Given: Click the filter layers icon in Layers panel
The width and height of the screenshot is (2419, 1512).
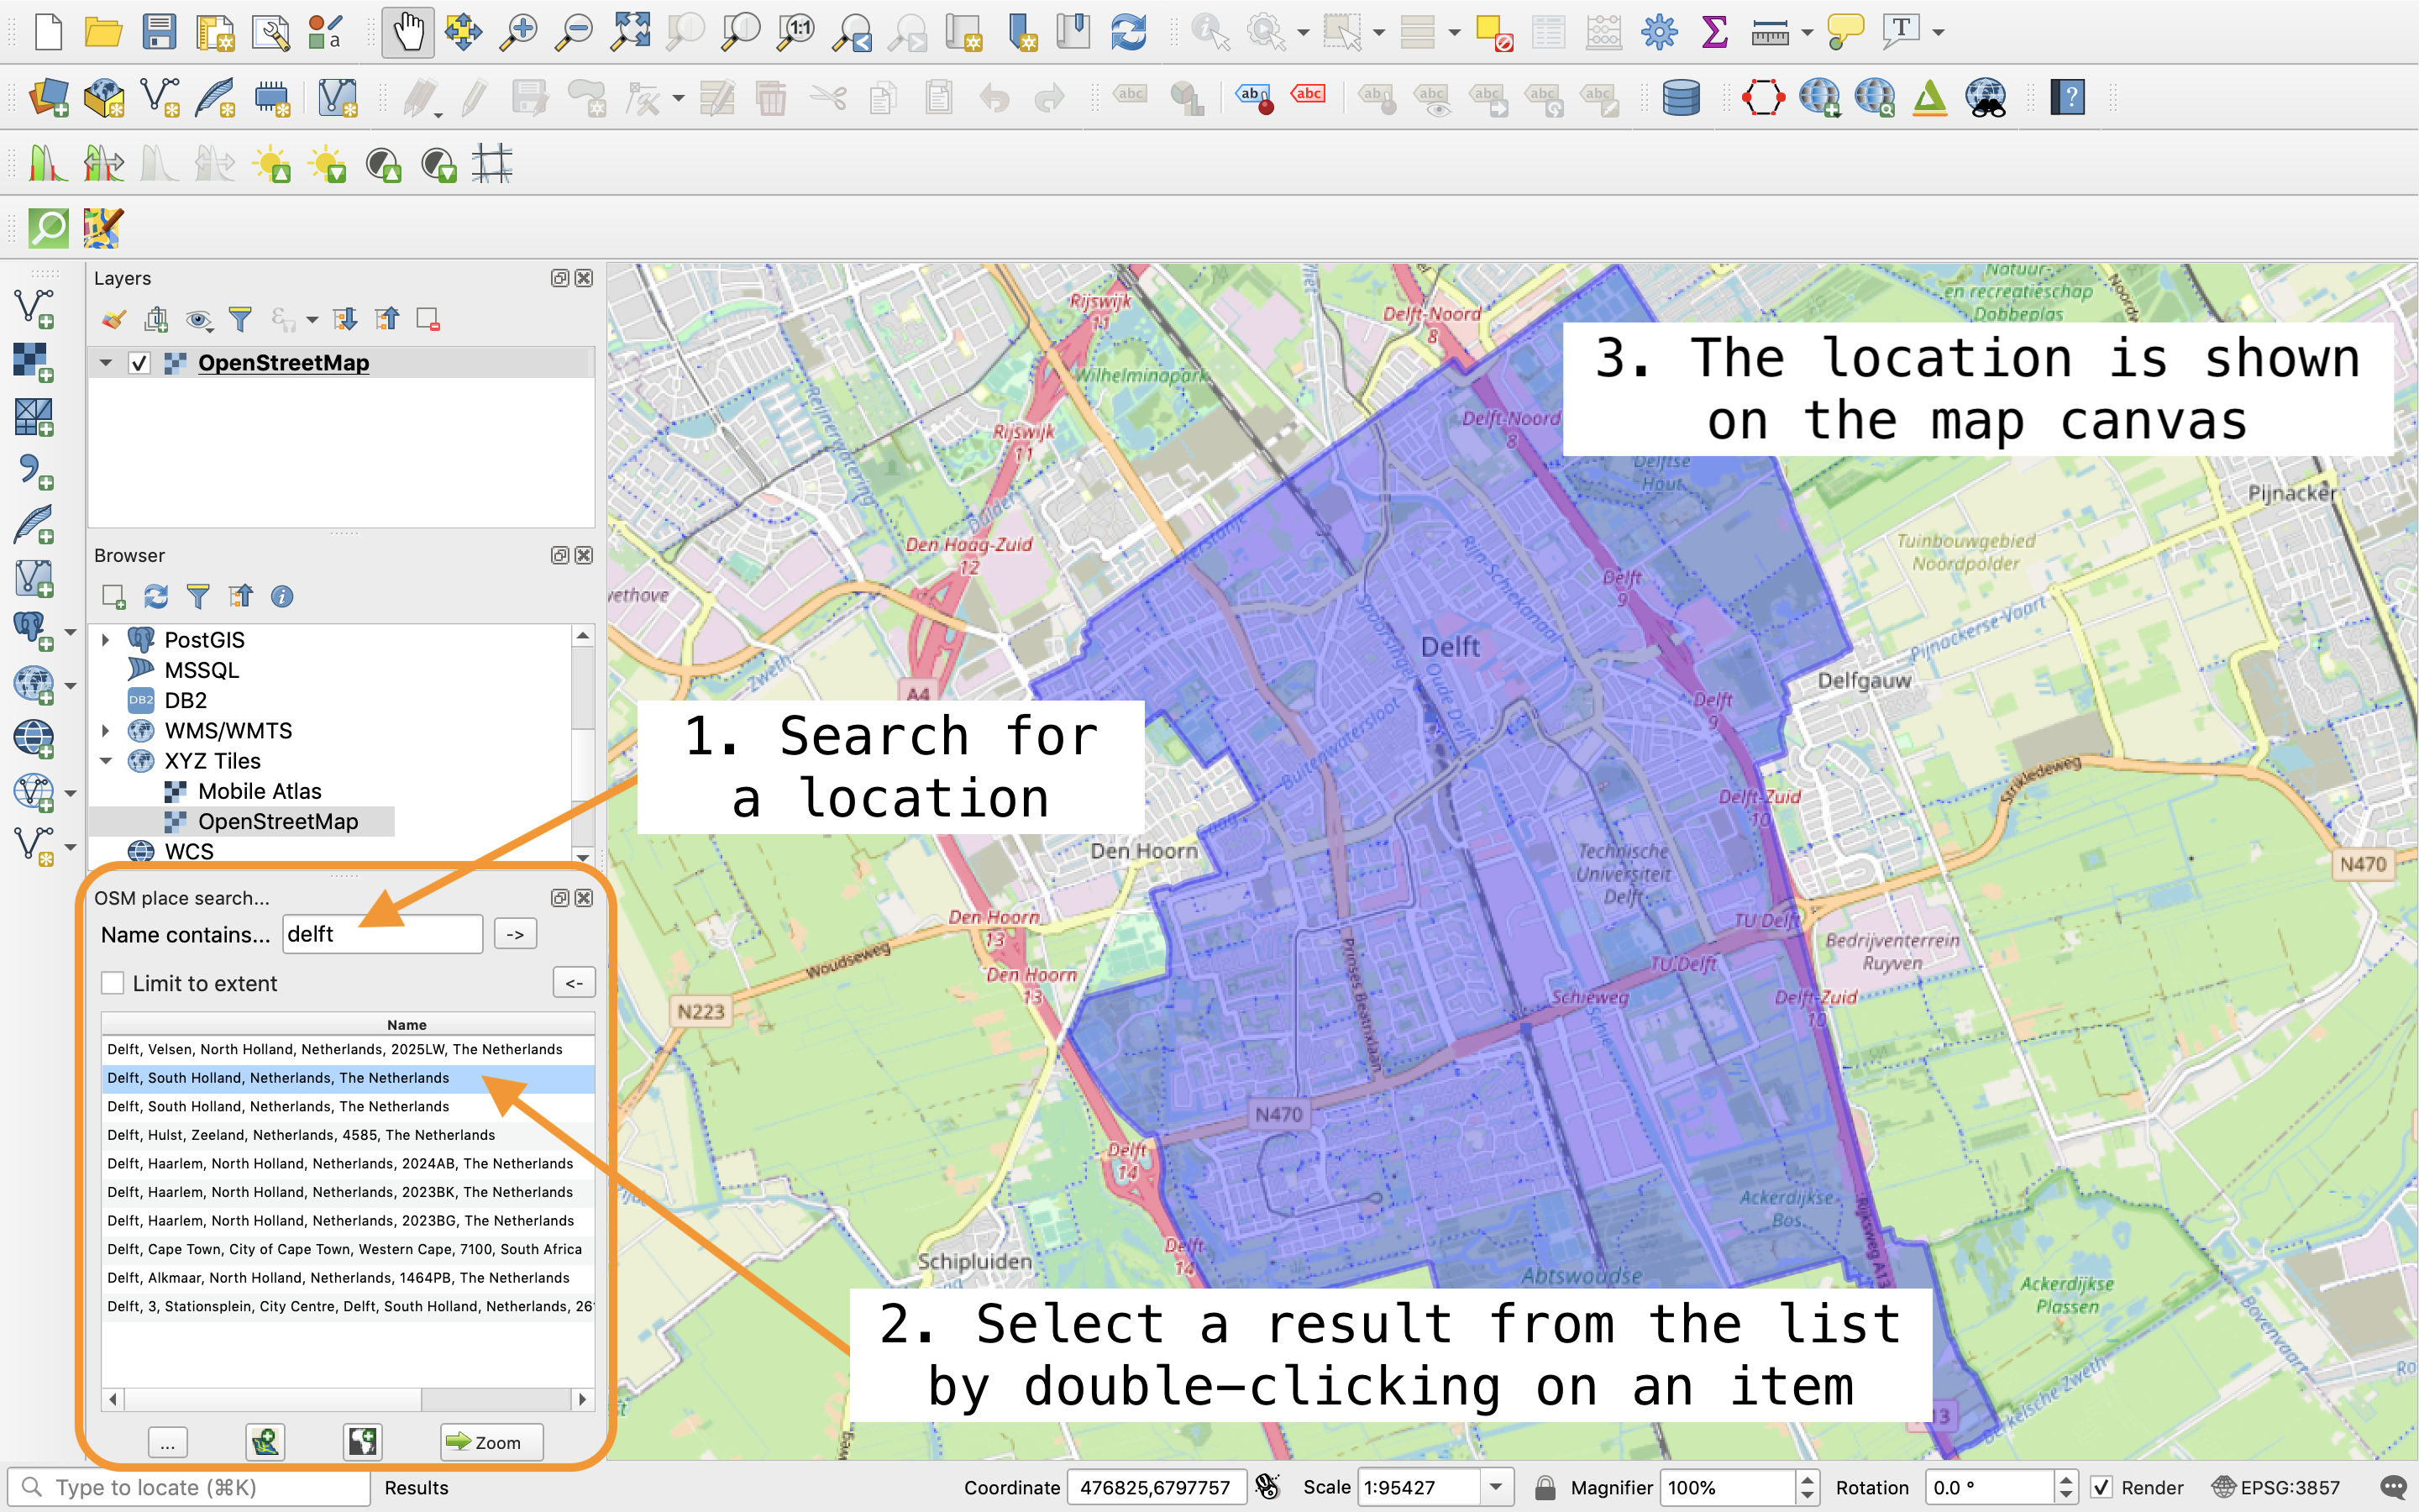Looking at the screenshot, I should (x=240, y=318).
